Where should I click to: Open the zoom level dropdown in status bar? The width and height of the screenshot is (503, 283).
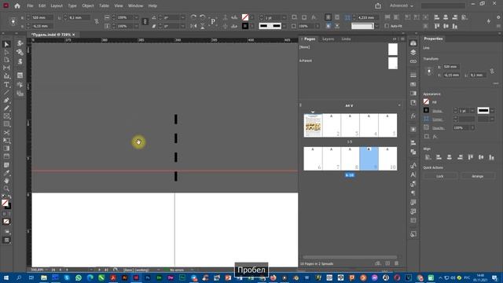[x=46, y=270]
